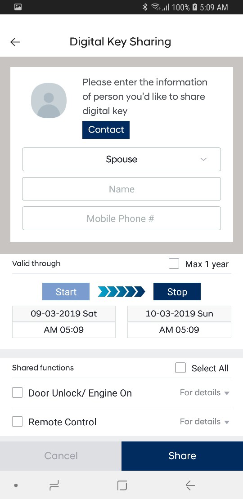This screenshot has width=243, height=499.
Task: Tap the Contact button
Action: pyautogui.click(x=106, y=130)
